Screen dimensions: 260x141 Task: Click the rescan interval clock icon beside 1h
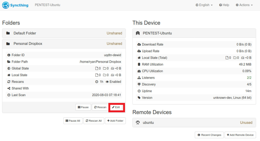click(97, 82)
